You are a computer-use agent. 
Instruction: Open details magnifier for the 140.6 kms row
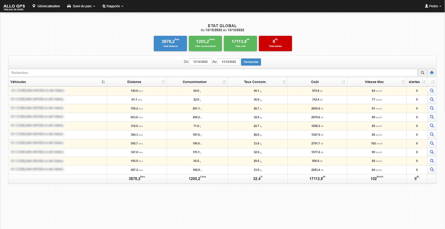(432, 91)
